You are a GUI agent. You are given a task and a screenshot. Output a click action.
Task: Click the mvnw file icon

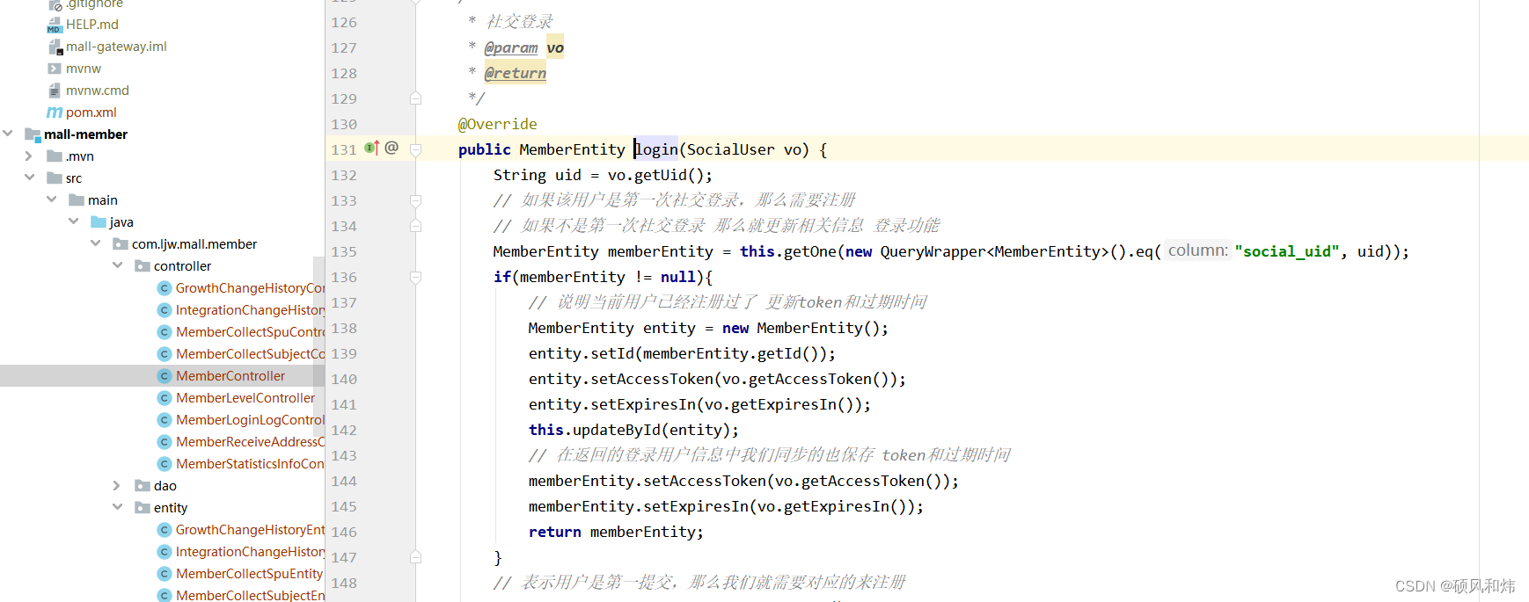coord(55,69)
